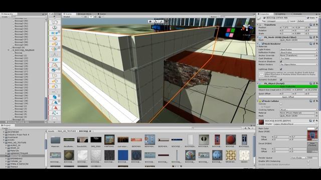
Task: Click Assets in project breadcrumb
Action: coord(51,131)
